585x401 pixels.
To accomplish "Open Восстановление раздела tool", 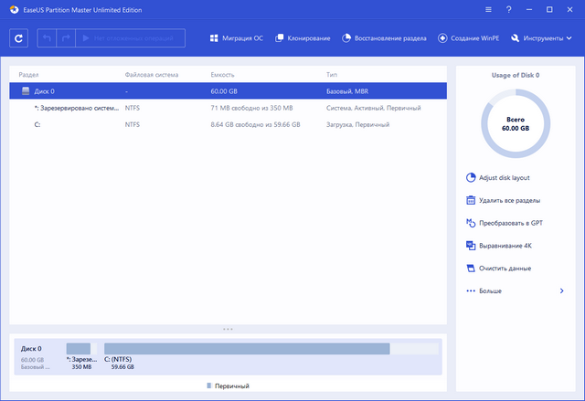I will point(385,38).
